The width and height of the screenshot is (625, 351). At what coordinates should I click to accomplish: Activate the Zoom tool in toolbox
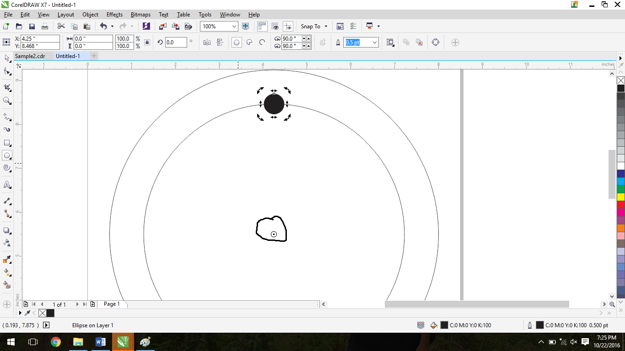7,101
